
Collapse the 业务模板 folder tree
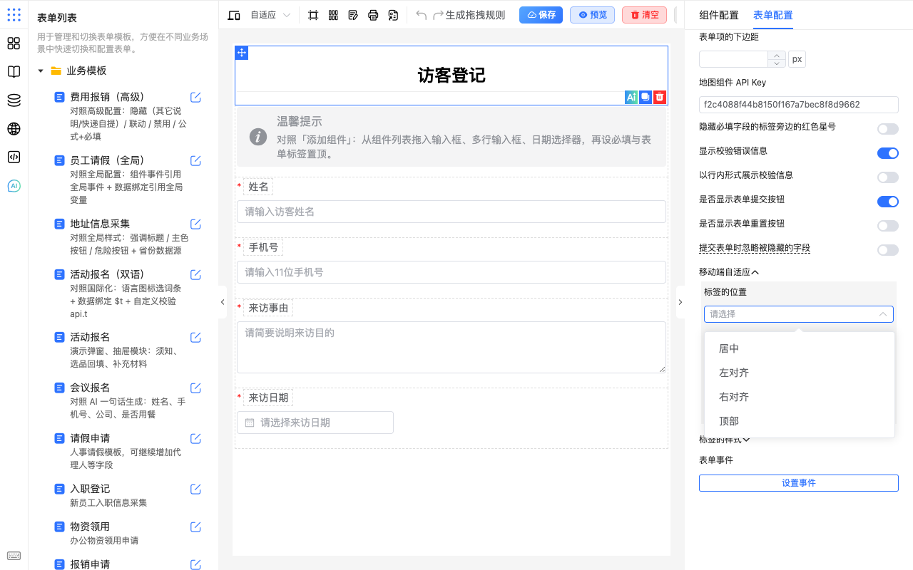tap(41, 71)
